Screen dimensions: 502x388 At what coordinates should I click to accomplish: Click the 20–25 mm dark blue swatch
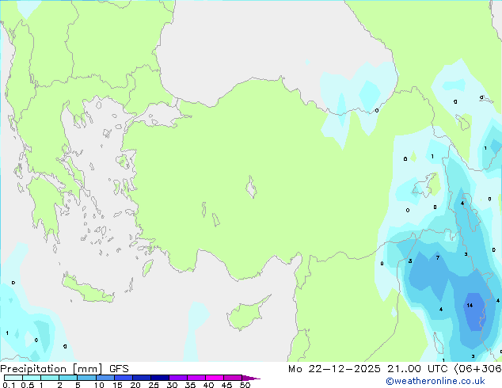click(141, 378)
